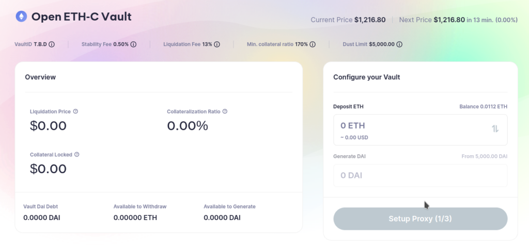This screenshot has height=251, width=529.
Task: Toggle the ETH/USD input switch arrows
Action: pos(495,129)
